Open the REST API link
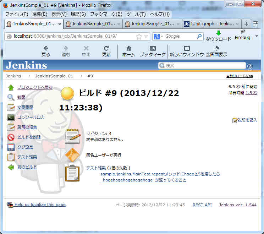The width and height of the screenshot is (264, 234). point(202,205)
